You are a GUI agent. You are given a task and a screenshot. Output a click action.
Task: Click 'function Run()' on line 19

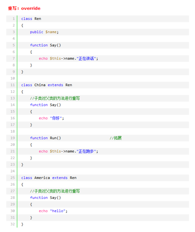click(45, 138)
